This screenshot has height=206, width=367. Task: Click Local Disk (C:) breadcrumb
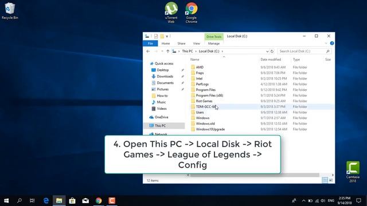[209, 51]
